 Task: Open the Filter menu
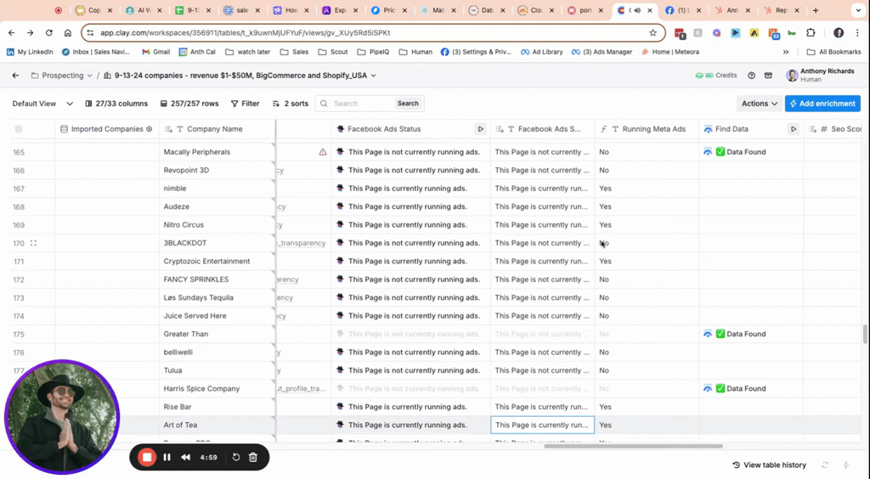pos(244,104)
